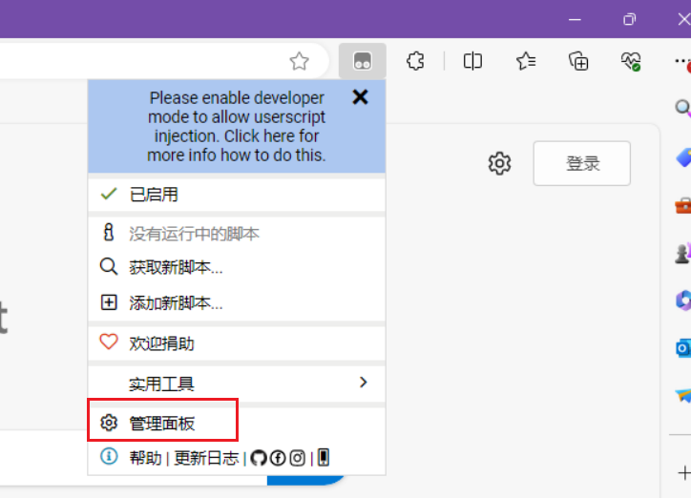This screenshot has height=498, width=691.
Task: Expand the 实用工具 submenu arrow
Action: [363, 383]
